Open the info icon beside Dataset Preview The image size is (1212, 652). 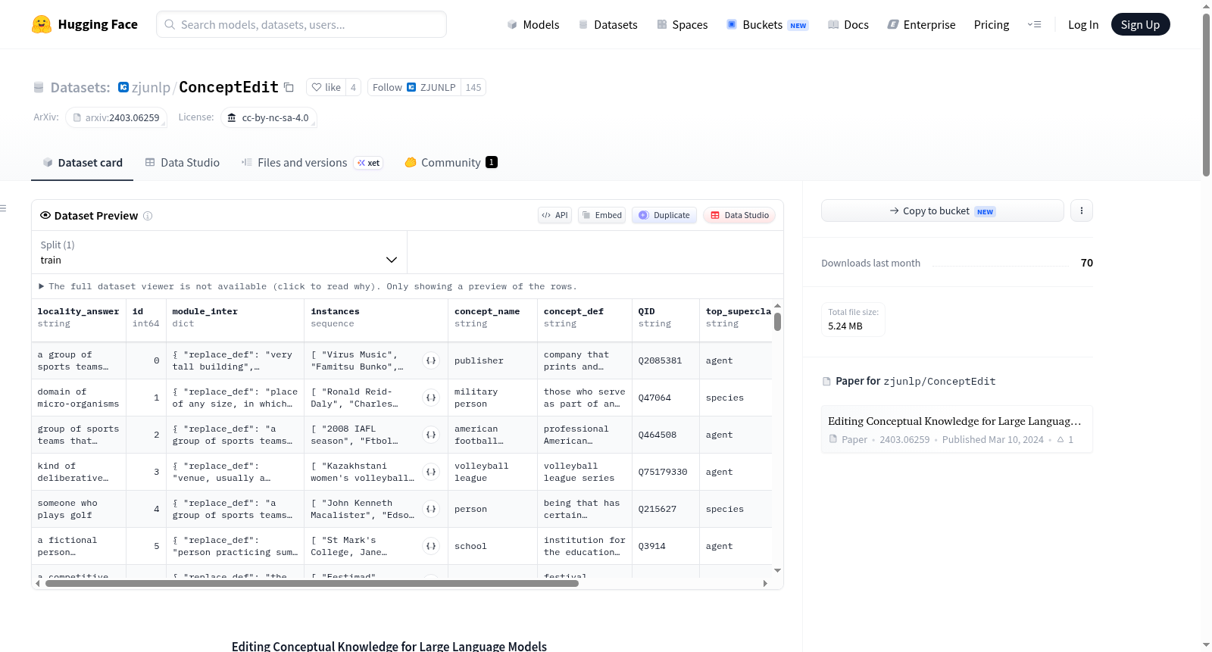(148, 216)
